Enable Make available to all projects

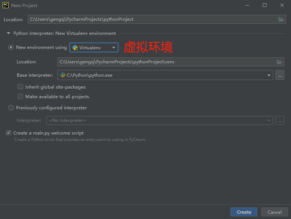click(x=20, y=96)
